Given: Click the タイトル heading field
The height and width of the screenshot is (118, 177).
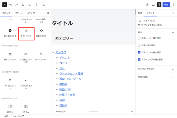Looking at the screenshot, I should (x=63, y=23).
